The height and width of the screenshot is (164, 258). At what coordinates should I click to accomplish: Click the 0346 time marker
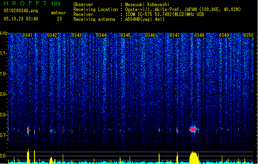pos(150,35)
